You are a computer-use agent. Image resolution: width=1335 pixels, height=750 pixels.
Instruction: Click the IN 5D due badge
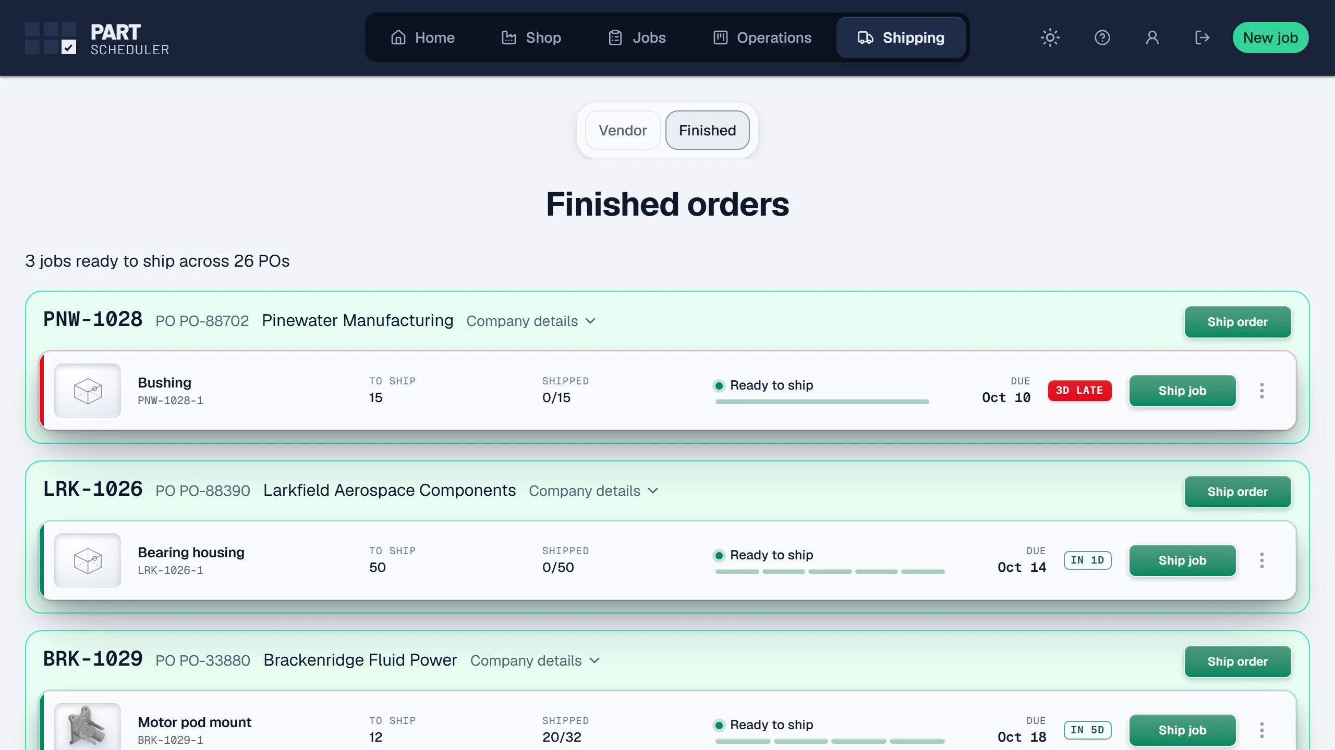pos(1087,730)
